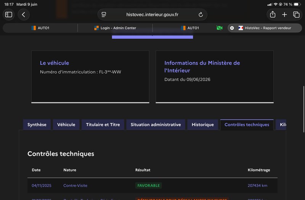Screen dimensions: 305x200
Task: Open the Titulaire et Titre tab
Action: 103,125
